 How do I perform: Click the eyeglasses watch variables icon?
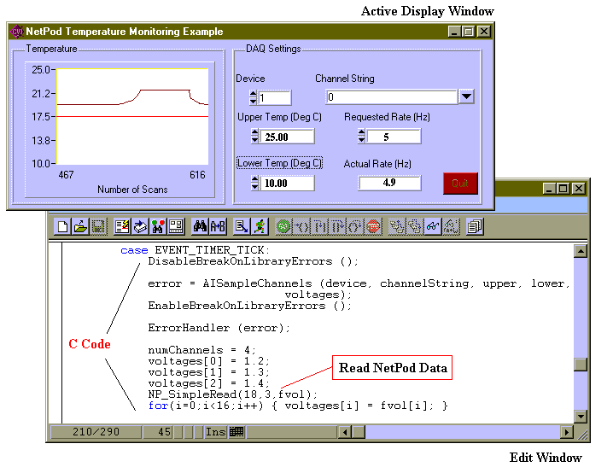coord(433,226)
